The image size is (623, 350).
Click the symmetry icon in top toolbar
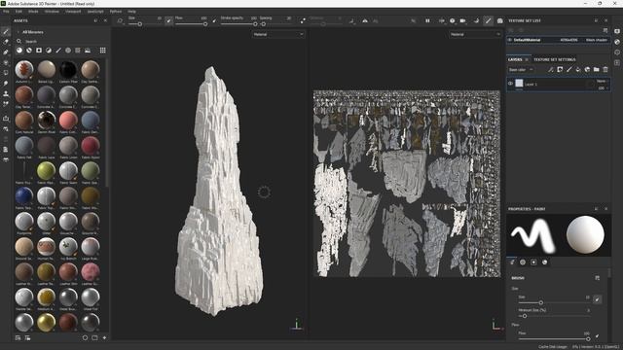tap(365, 20)
